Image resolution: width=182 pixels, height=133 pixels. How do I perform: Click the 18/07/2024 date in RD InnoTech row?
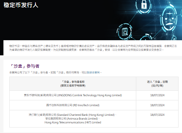(157, 105)
